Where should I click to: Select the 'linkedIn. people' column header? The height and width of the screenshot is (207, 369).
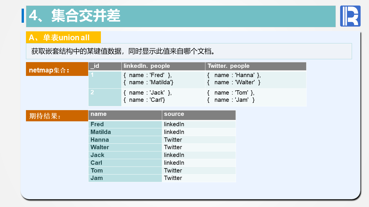[163, 66]
